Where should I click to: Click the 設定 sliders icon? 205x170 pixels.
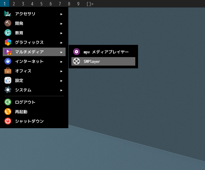click(x=8, y=80)
